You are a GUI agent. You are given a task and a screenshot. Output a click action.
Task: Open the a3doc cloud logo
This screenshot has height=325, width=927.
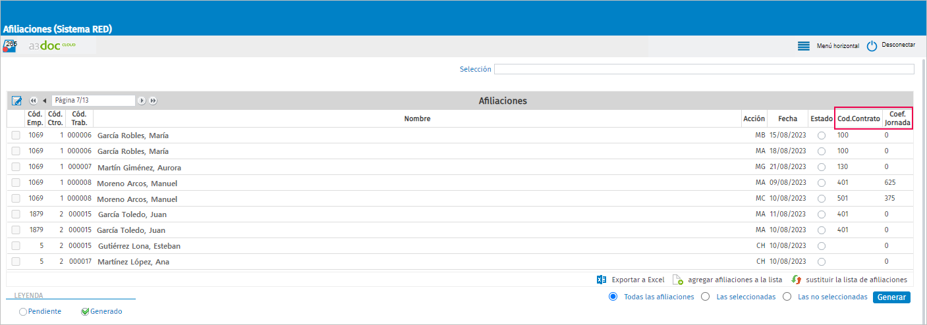click(52, 46)
